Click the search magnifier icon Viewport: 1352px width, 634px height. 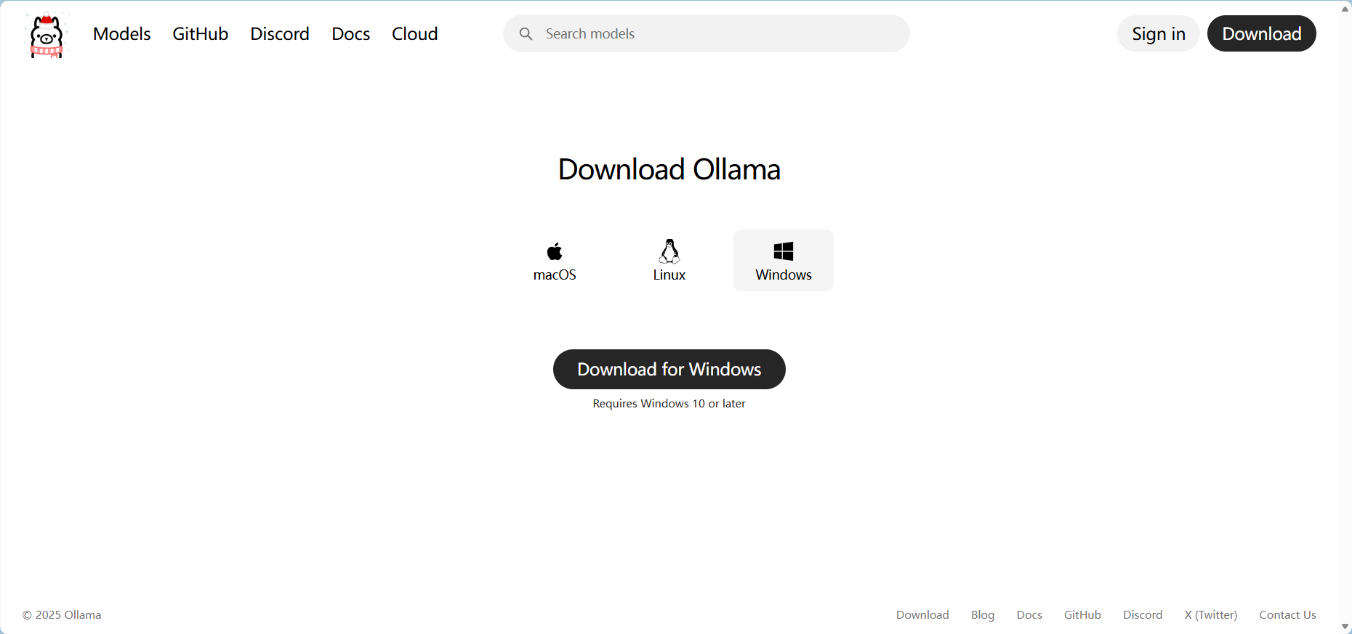(526, 33)
